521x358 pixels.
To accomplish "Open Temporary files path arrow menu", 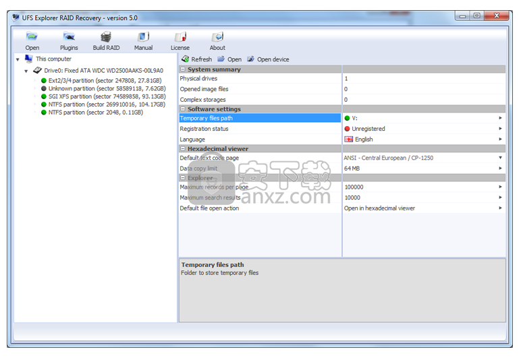I will click(x=500, y=118).
